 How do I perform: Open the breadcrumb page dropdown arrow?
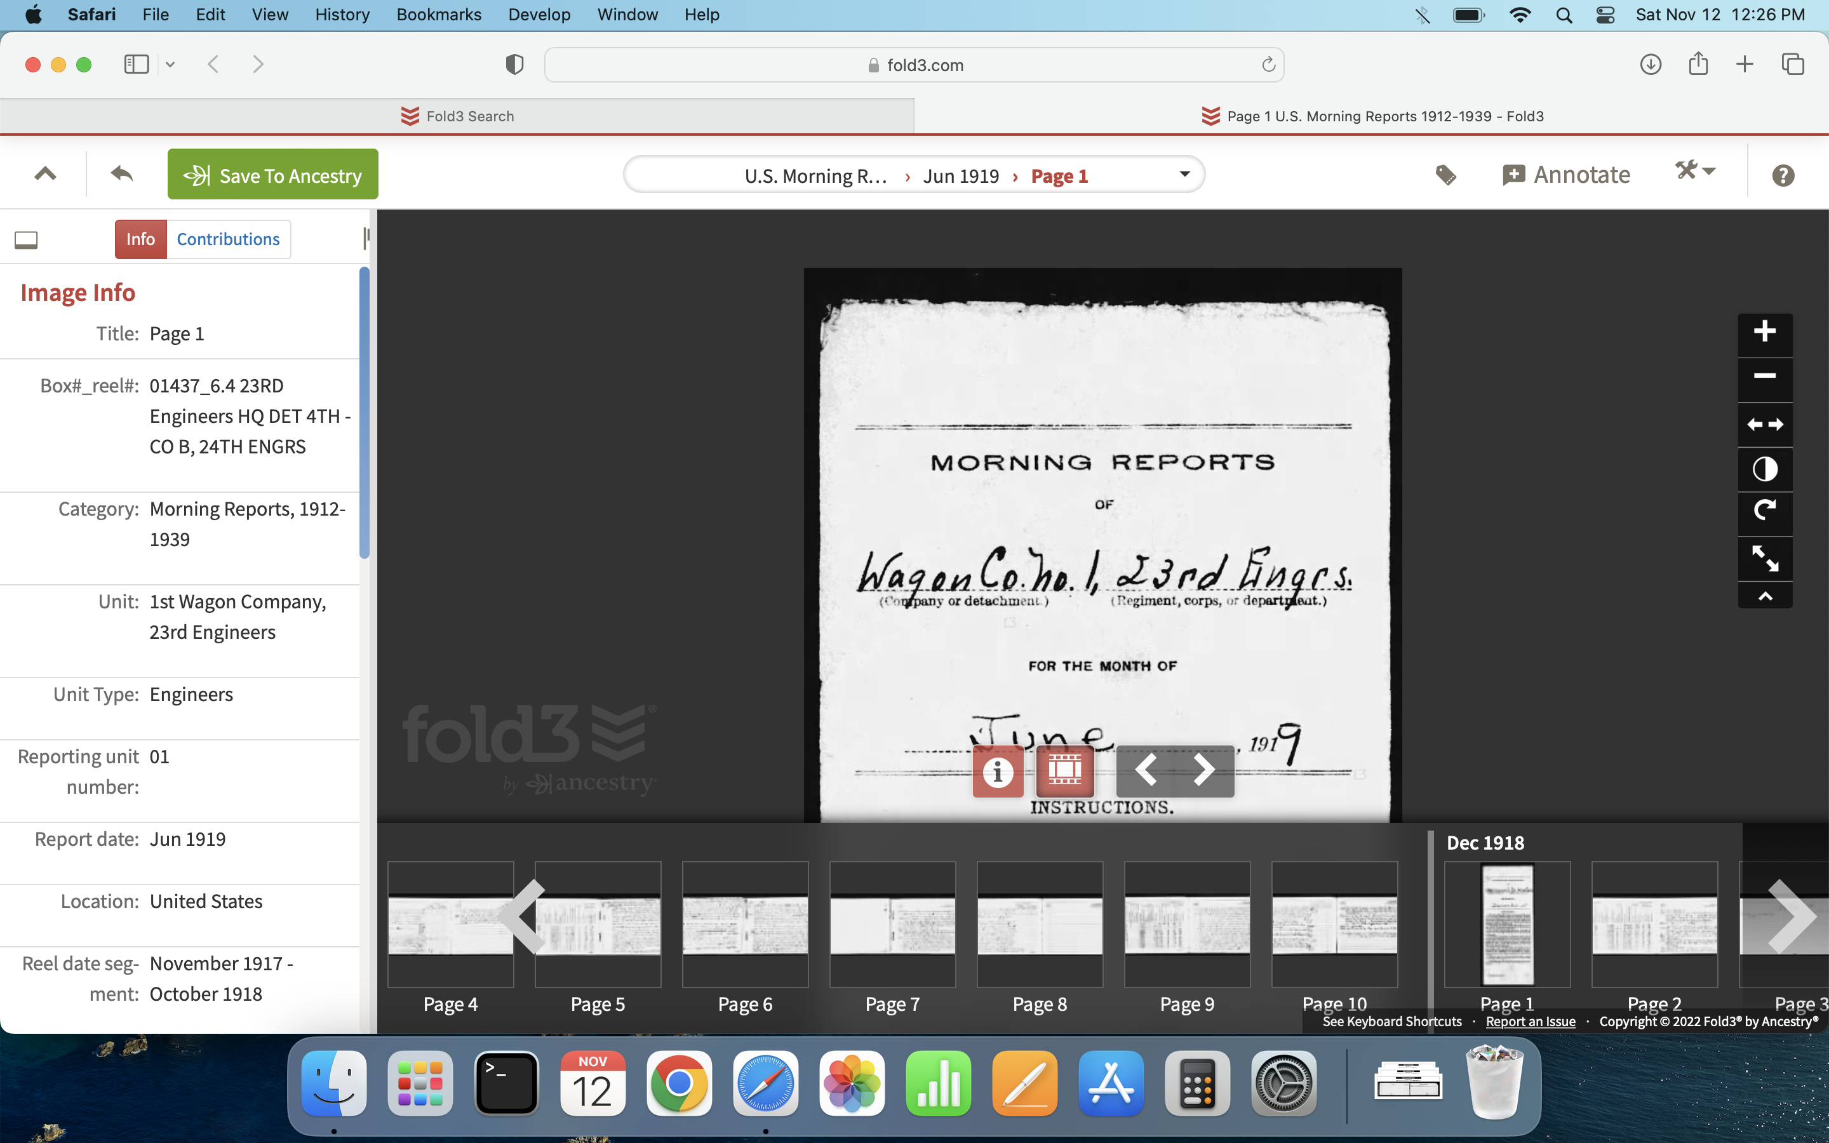pyautogui.click(x=1184, y=175)
